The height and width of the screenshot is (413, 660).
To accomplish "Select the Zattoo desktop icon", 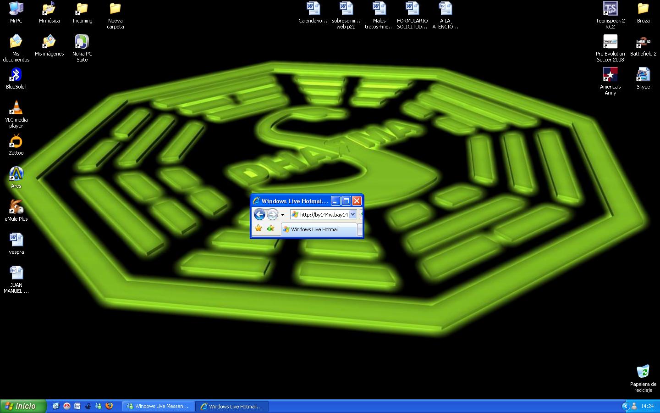I will [x=16, y=142].
